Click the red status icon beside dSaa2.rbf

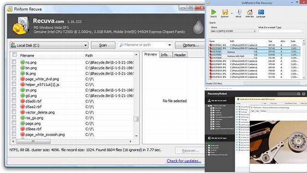pos(22,107)
